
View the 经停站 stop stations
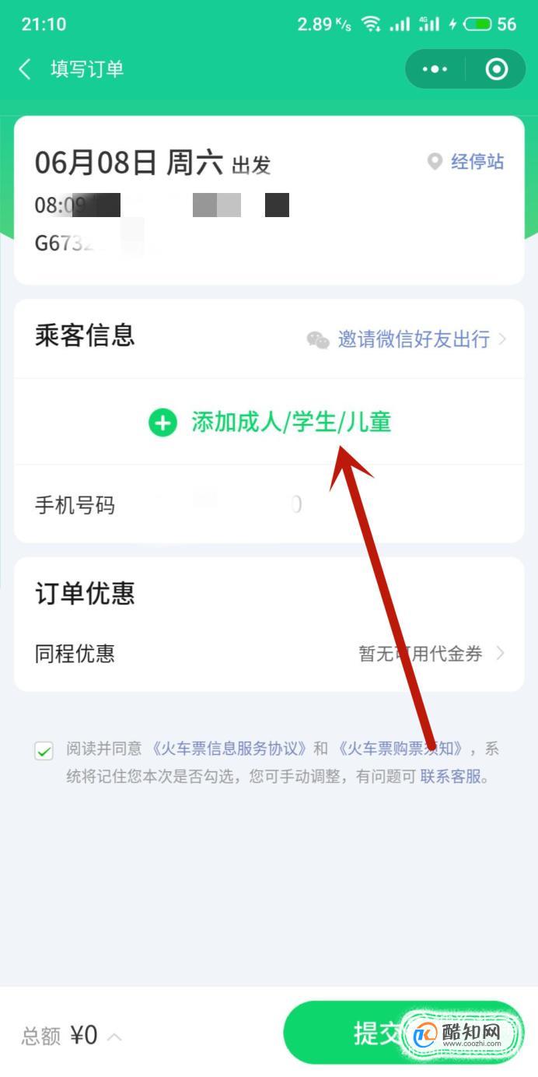click(x=477, y=162)
